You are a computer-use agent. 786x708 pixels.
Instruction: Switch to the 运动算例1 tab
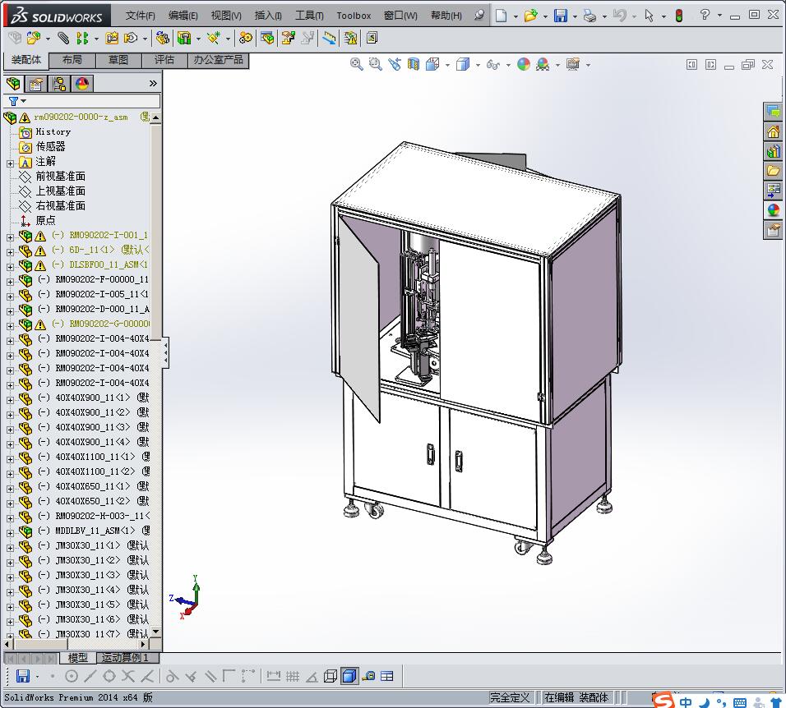123,658
